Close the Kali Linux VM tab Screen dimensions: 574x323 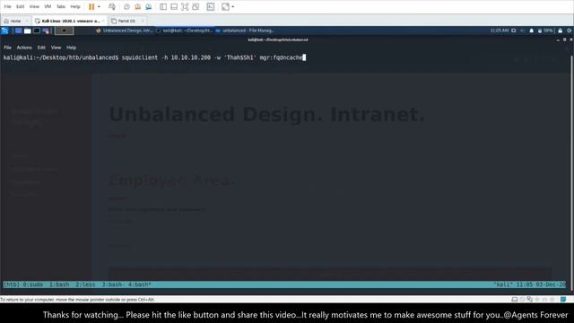pyautogui.click(x=104, y=21)
